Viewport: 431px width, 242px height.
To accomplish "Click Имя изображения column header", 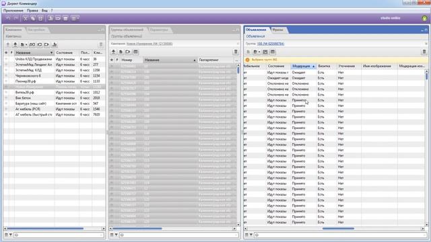I will coord(379,66).
